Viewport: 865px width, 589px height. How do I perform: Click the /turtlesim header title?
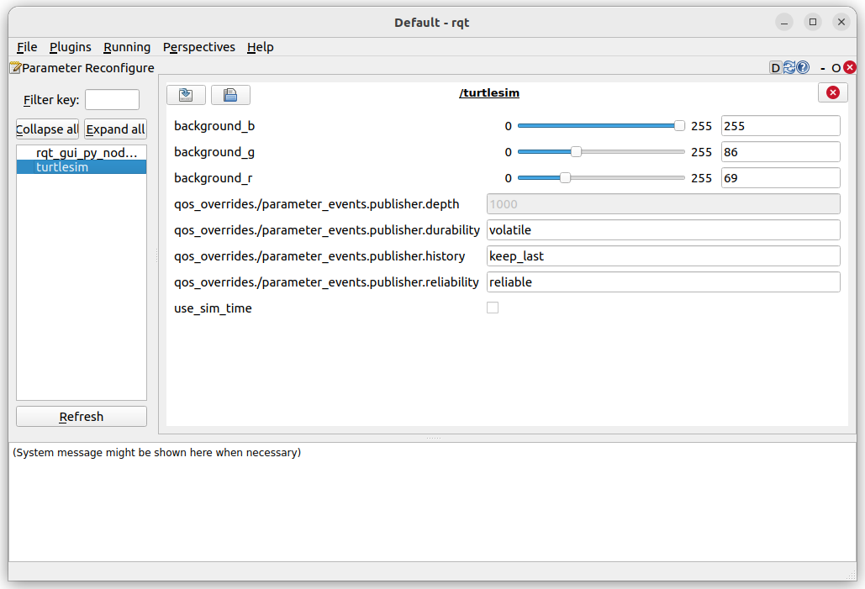(x=488, y=92)
